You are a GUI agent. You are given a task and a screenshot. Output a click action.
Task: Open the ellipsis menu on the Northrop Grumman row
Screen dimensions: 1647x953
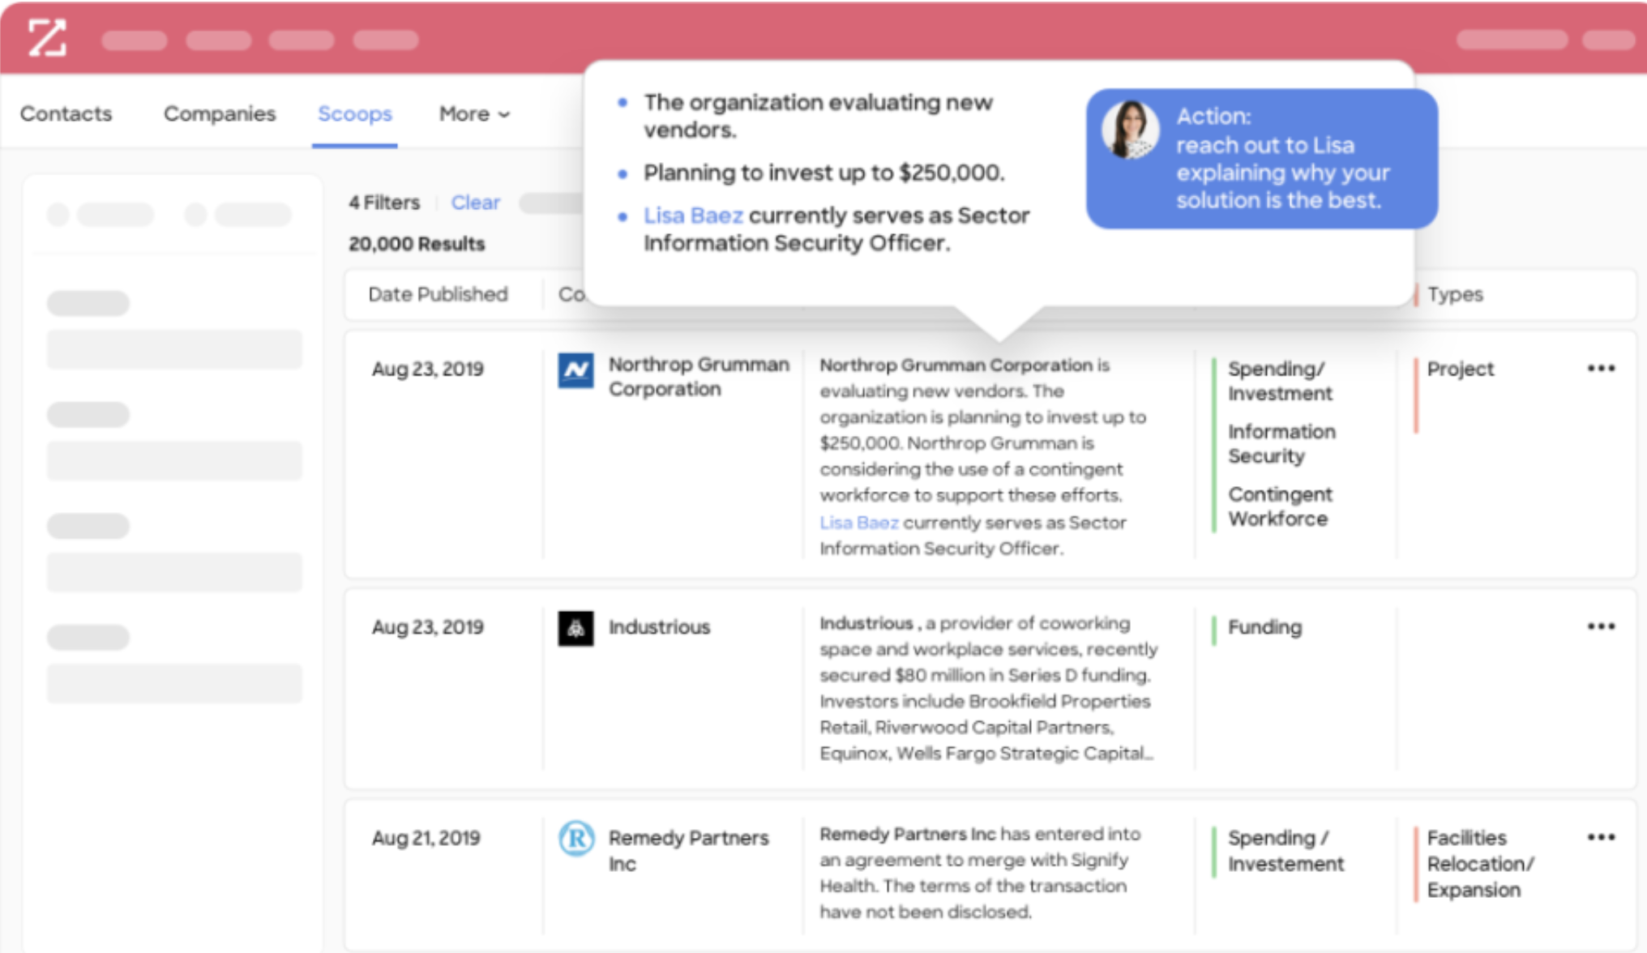coord(1600,366)
